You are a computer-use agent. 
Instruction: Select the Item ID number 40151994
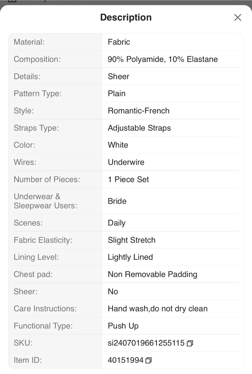pos(125,360)
